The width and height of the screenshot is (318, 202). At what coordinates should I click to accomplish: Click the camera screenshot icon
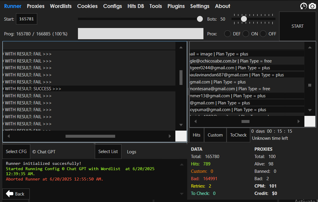coord(312,6)
